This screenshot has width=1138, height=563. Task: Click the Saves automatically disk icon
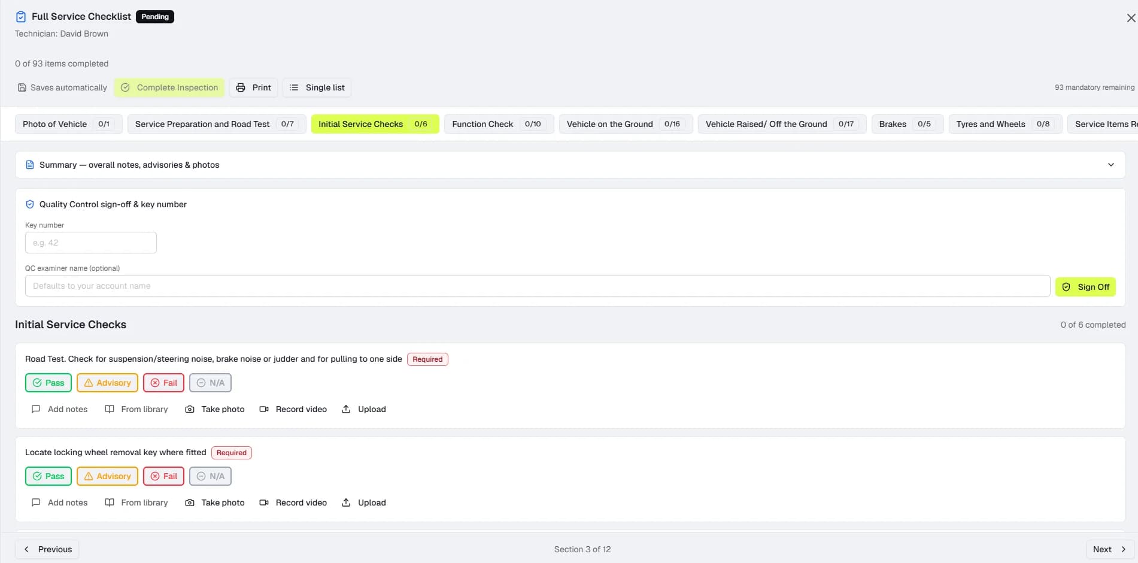tap(22, 87)
